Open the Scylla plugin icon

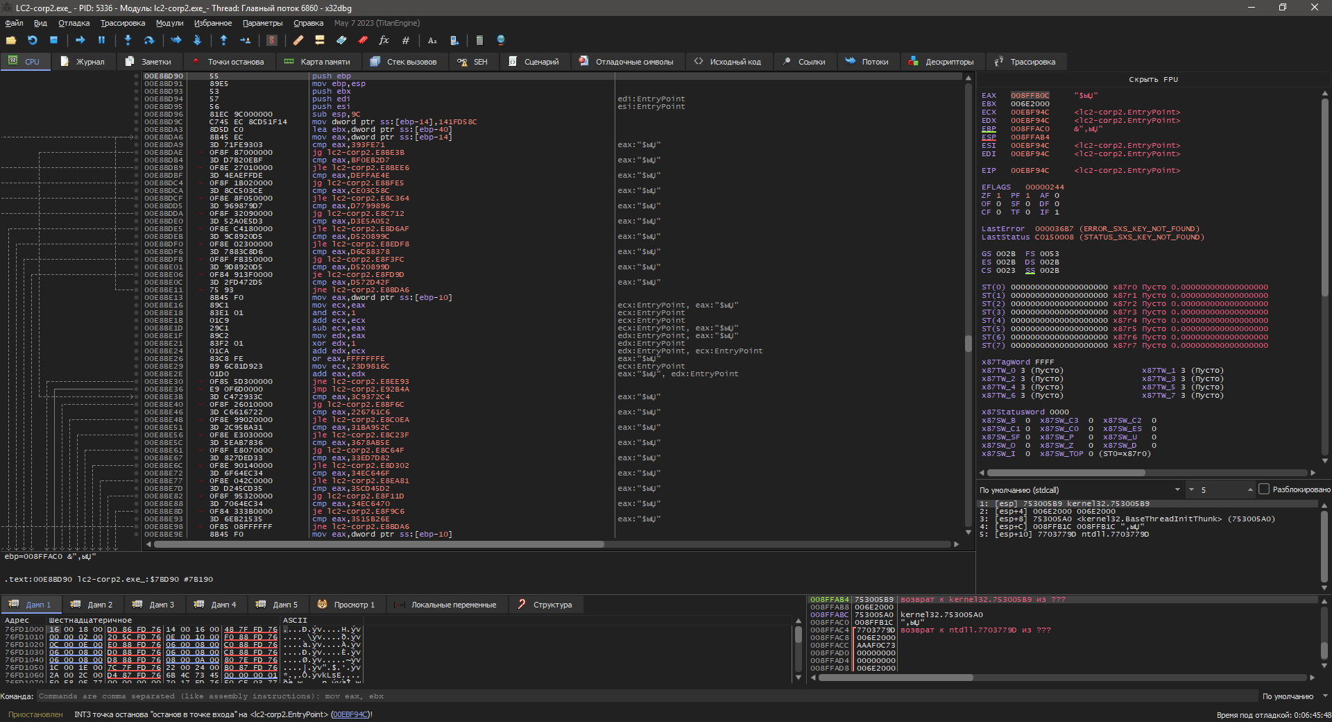pyautogui.click(x=272, y=40)
